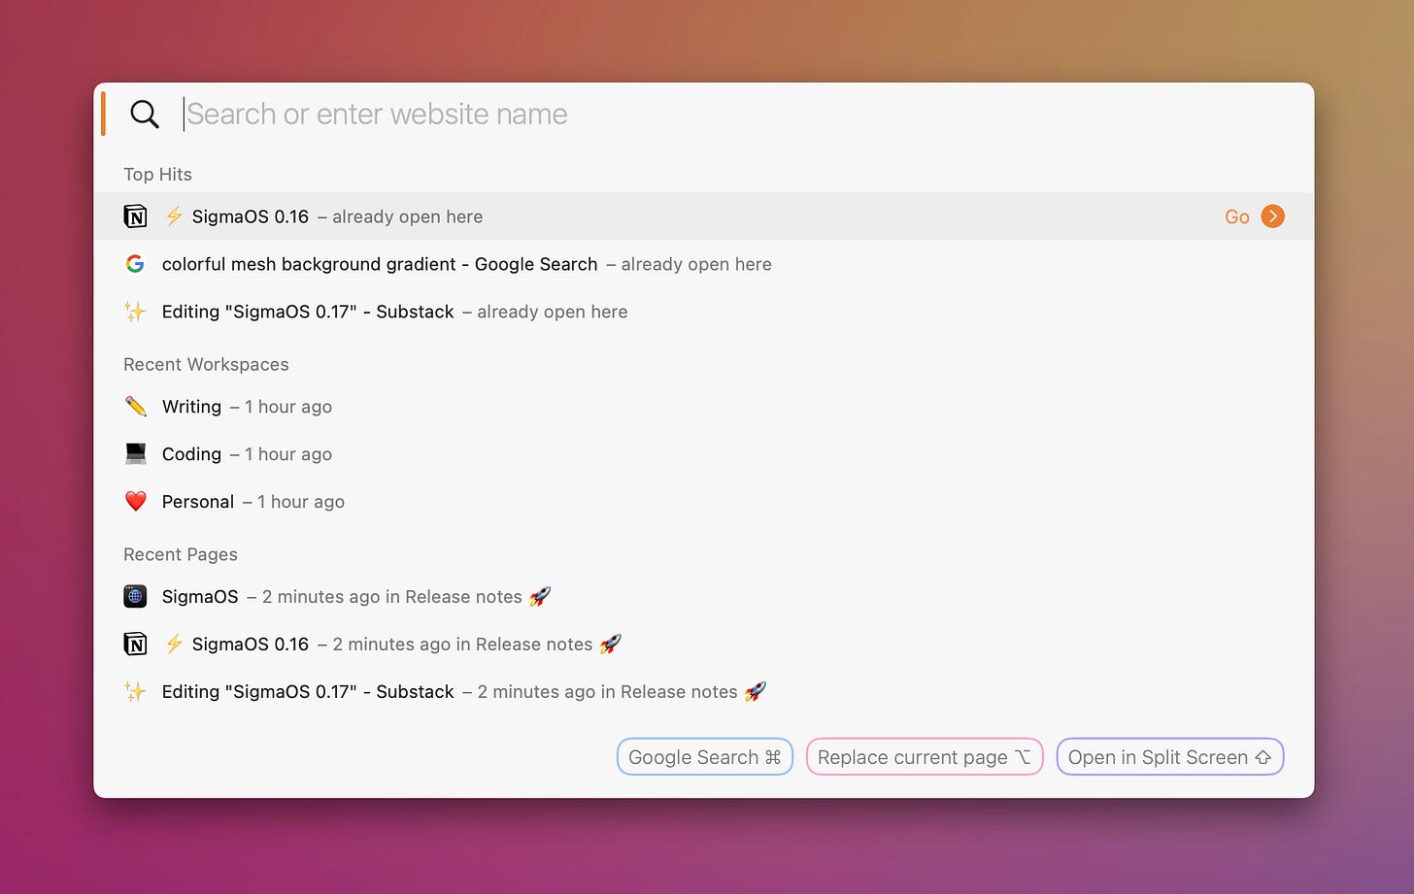
Task: Click lightning bolt icon in Top Hits SigmaOS 0.16 row
Action: (x=174, y=216)
